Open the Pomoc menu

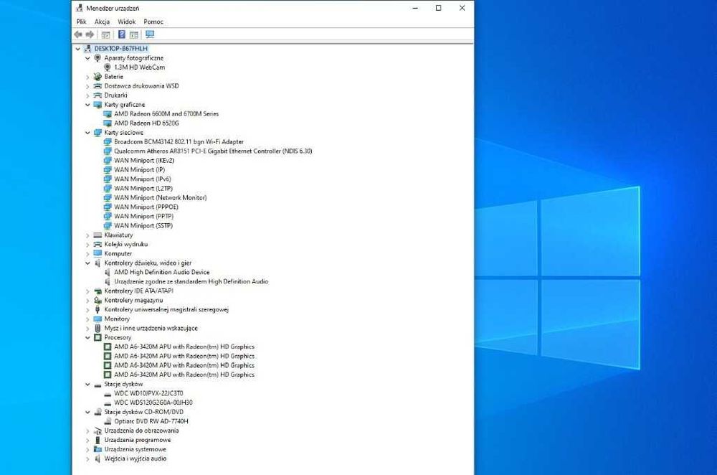153,22
